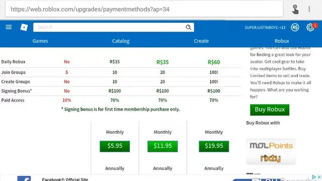This screenshot has height=181, width=322.
Task: Click the Facebook Official Site ad text
Action: [65, 179]
